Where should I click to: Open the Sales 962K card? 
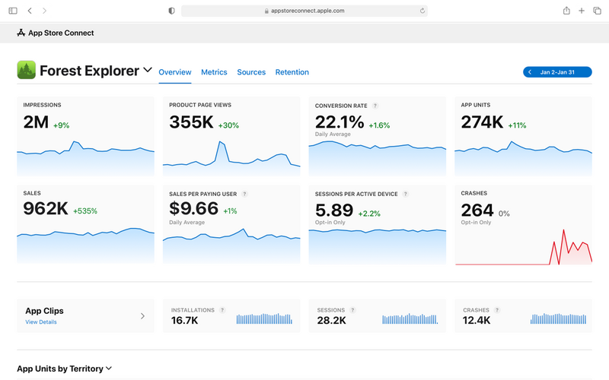click(x=85, y=224)
